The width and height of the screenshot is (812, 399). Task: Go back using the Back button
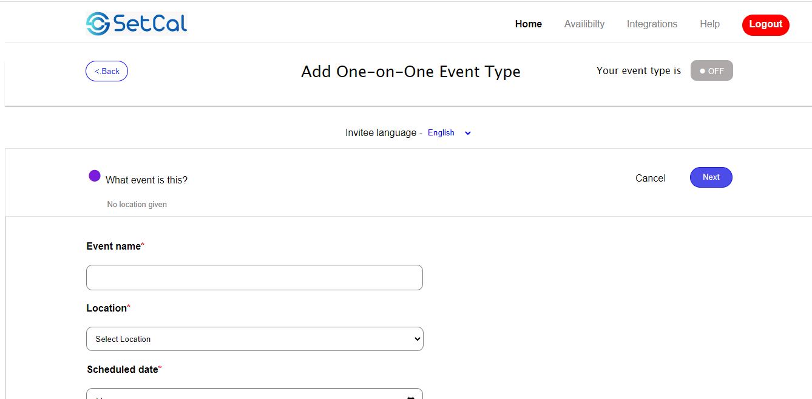107,70
